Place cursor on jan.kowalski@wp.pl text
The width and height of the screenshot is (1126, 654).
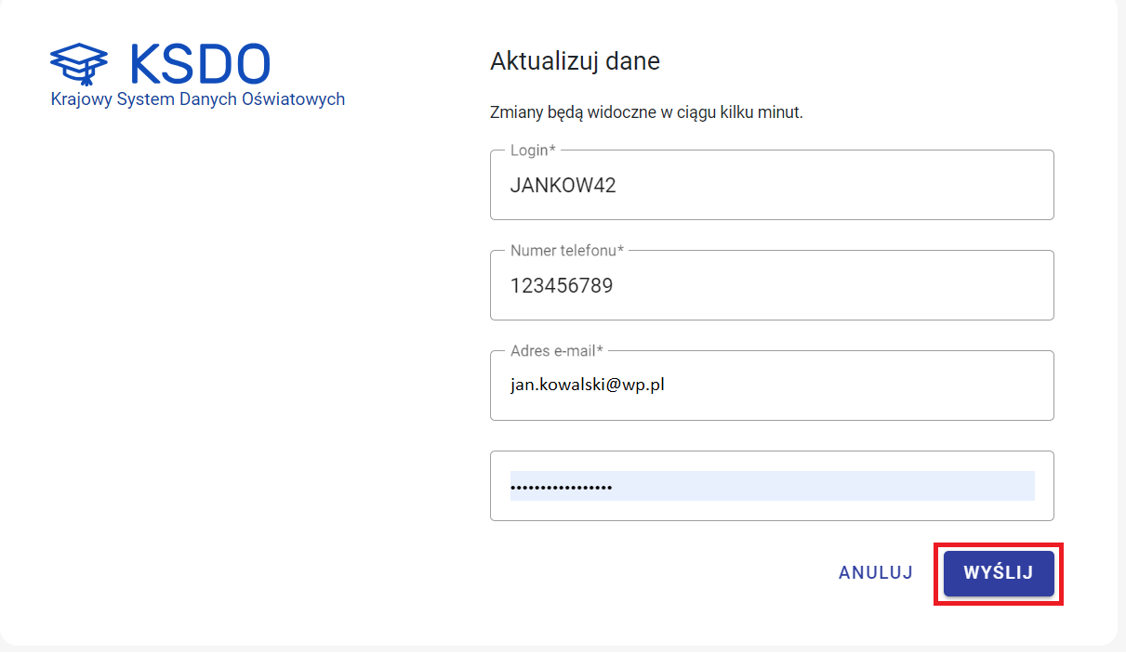pos(587,385)
